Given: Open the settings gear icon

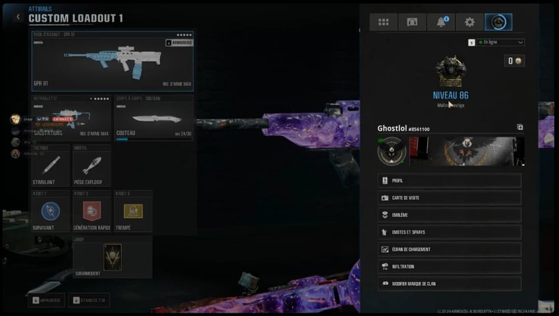Looking at the screenshot, I should (x=469, y=22).
